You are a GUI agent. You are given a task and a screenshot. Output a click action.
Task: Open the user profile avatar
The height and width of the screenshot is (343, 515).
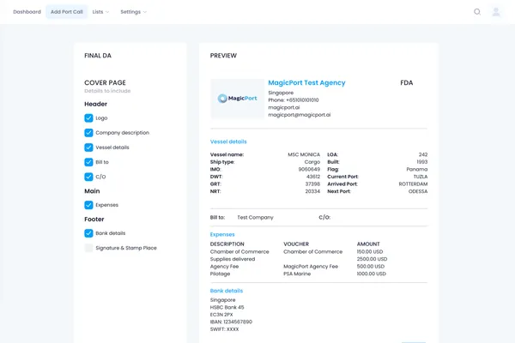click(x=496, y=12)
